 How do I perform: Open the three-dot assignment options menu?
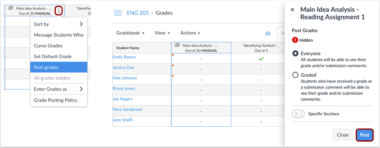pos(59,11)
